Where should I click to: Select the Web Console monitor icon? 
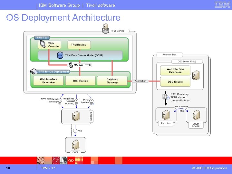tap(43, 44)
